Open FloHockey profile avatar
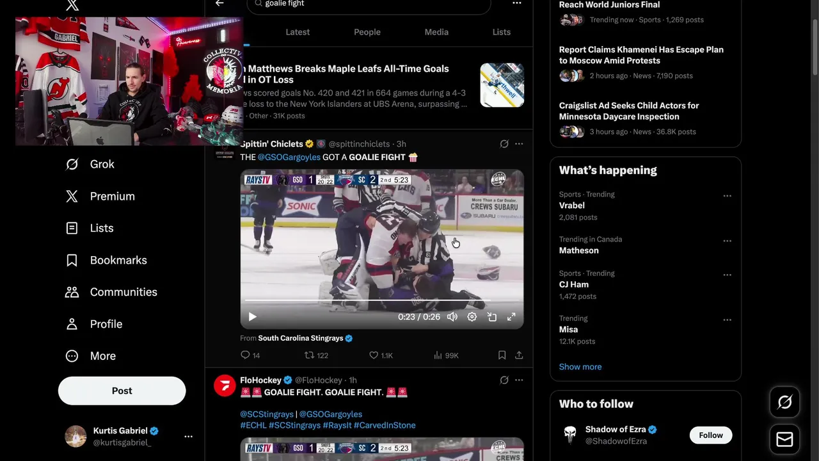819x461 pixels. tap(225, 385)
